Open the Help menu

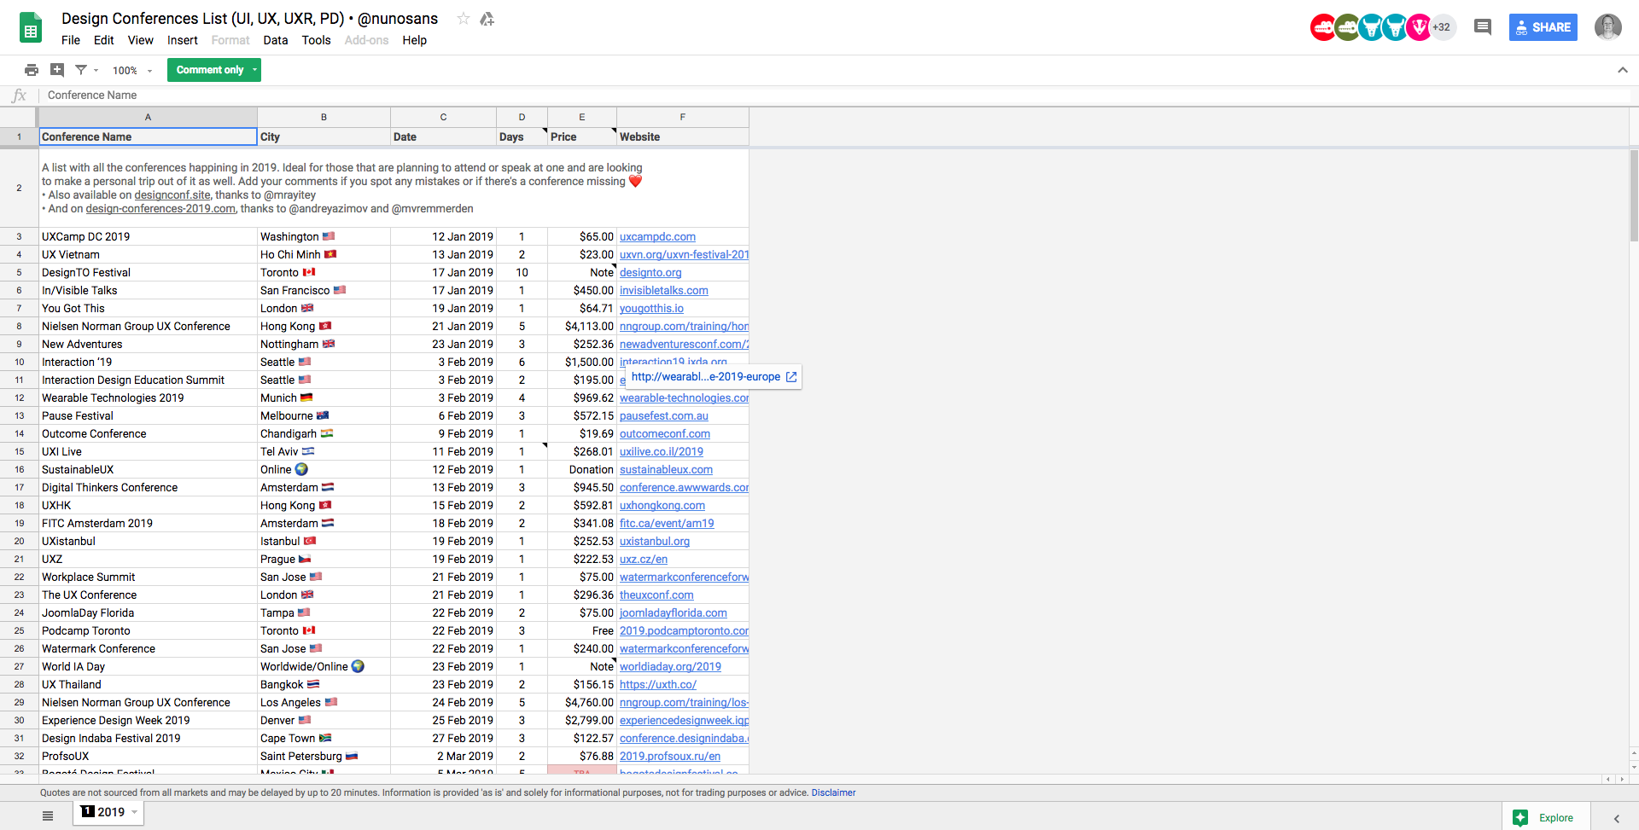tap(415, 40)
